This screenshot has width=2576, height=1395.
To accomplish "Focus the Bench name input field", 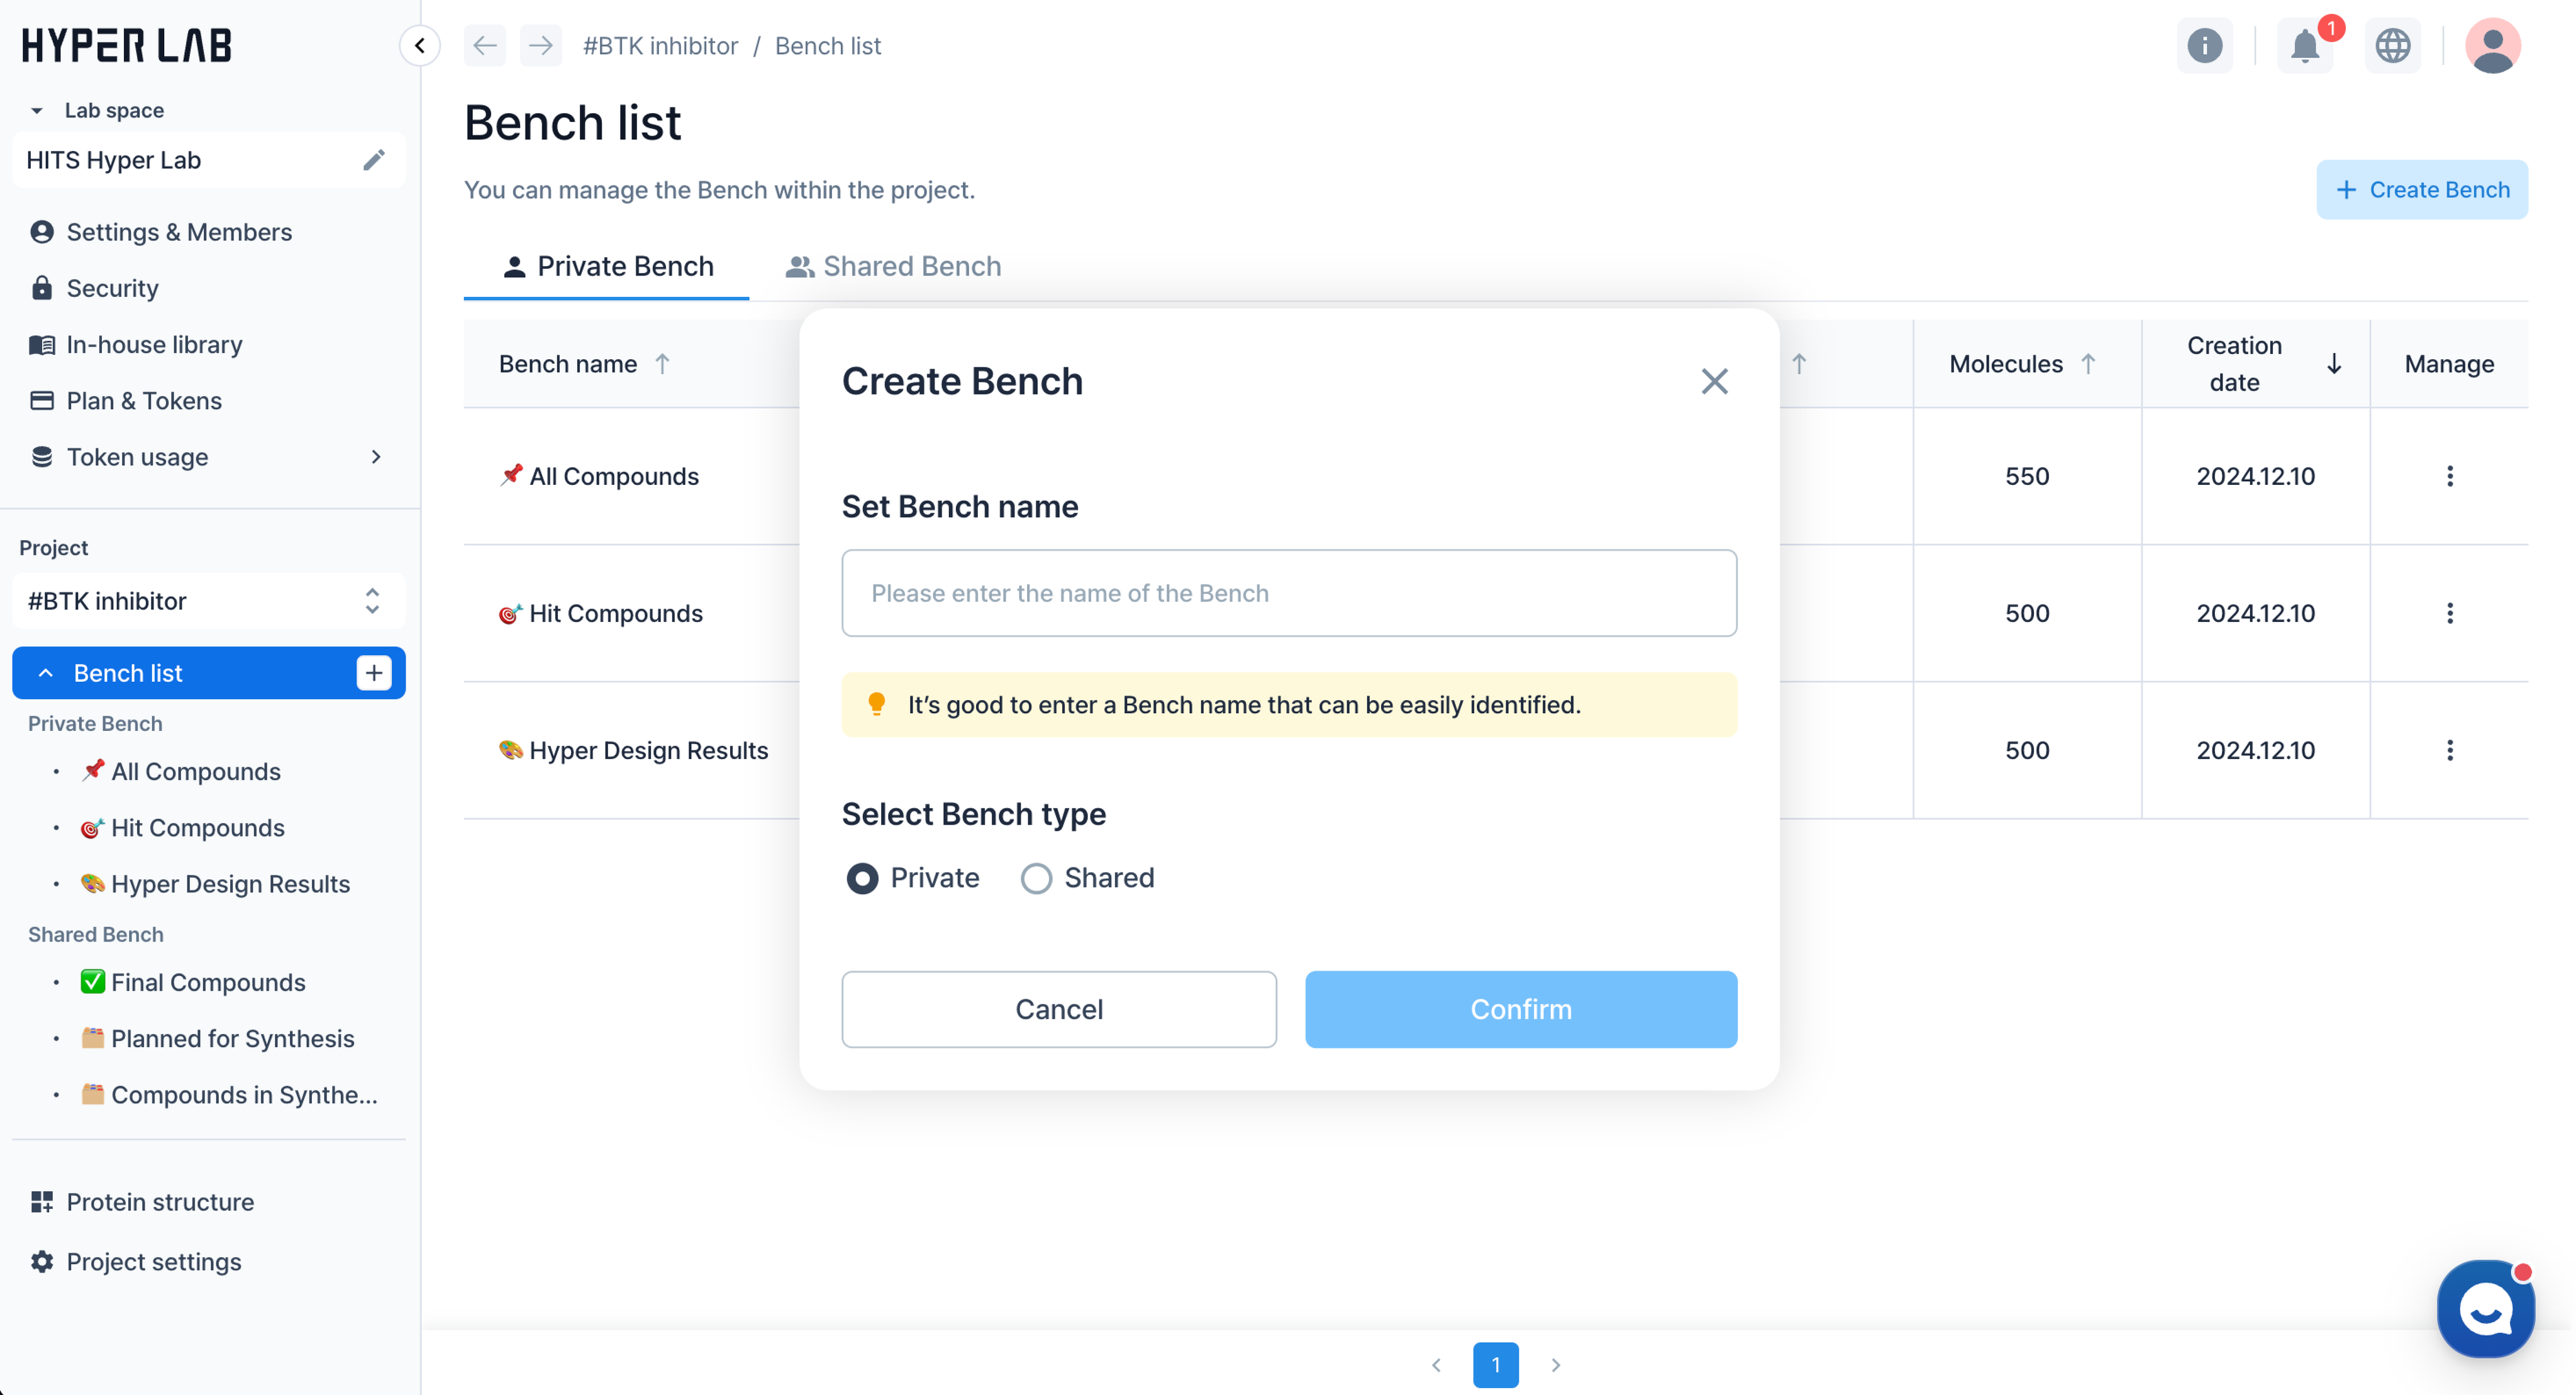I will pyautogui.click(x=1288, y=593).
